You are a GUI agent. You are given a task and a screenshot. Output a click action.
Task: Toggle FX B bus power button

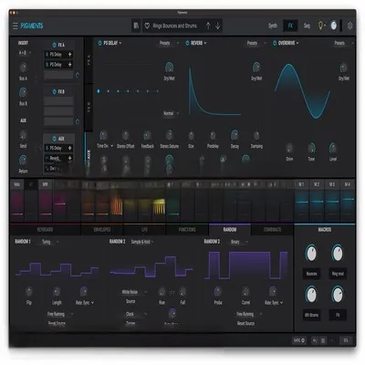[x=54, y=91]
